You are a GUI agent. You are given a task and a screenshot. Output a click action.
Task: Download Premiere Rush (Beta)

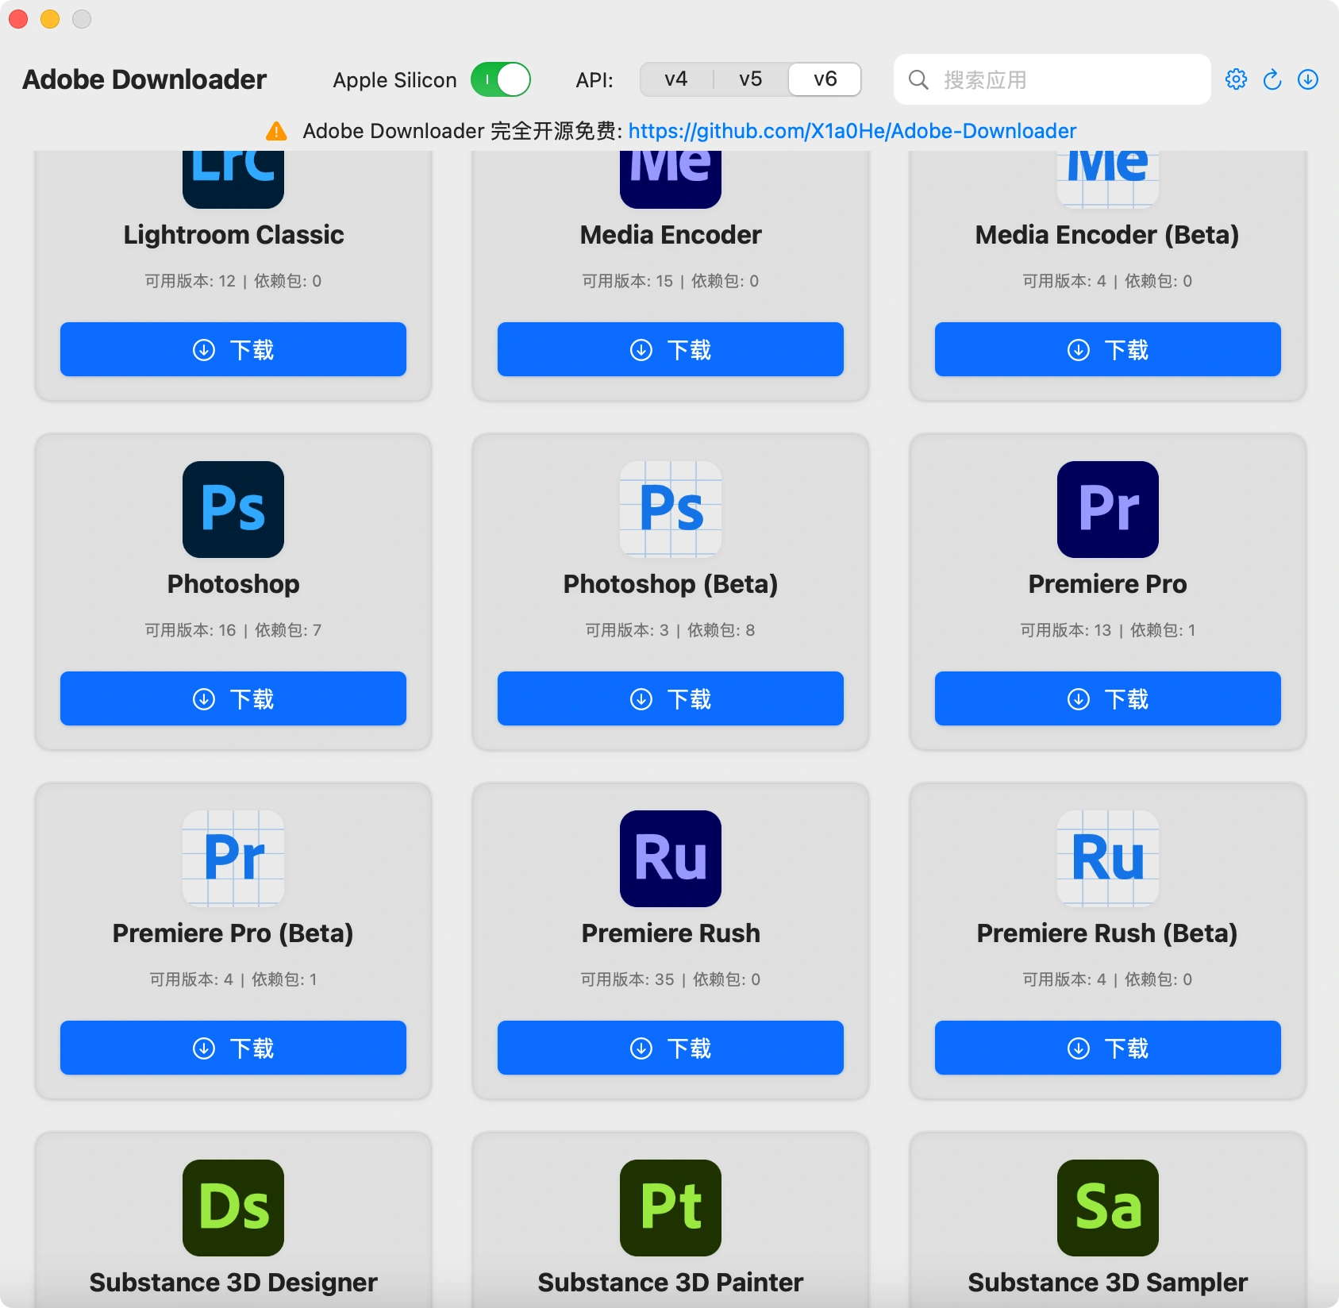1108,1048
